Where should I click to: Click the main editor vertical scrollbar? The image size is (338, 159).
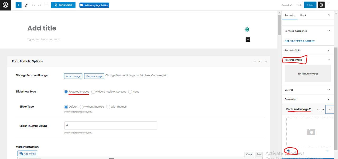coord(279,25)
